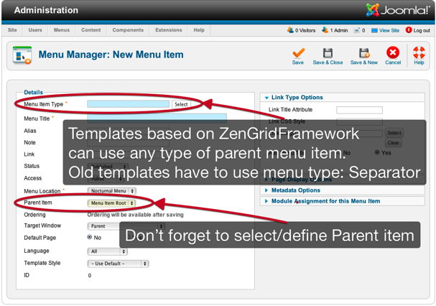Click the ID value 0
This screenshot has width=436, height=306.
coord(90,276)
